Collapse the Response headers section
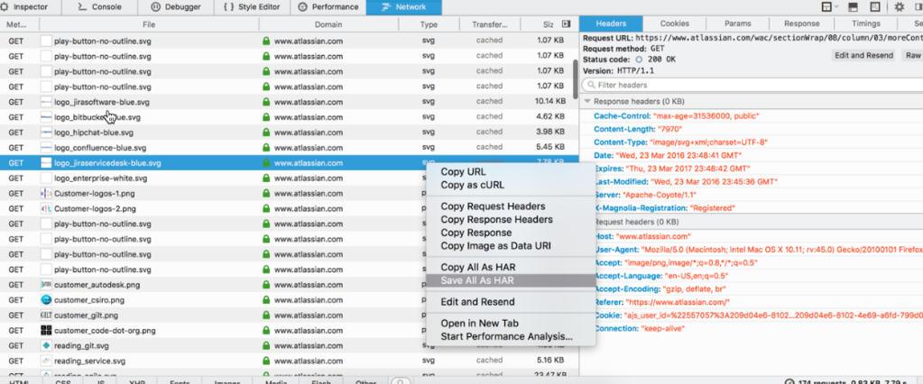 coord(586,101)
